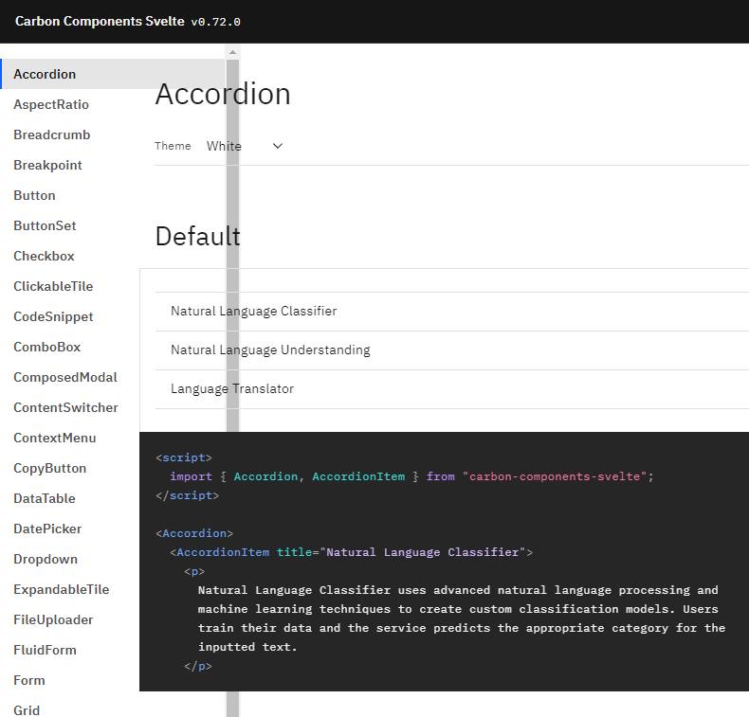Open the ComboBox page
The image size is (749, 717).
coord(46,347)
